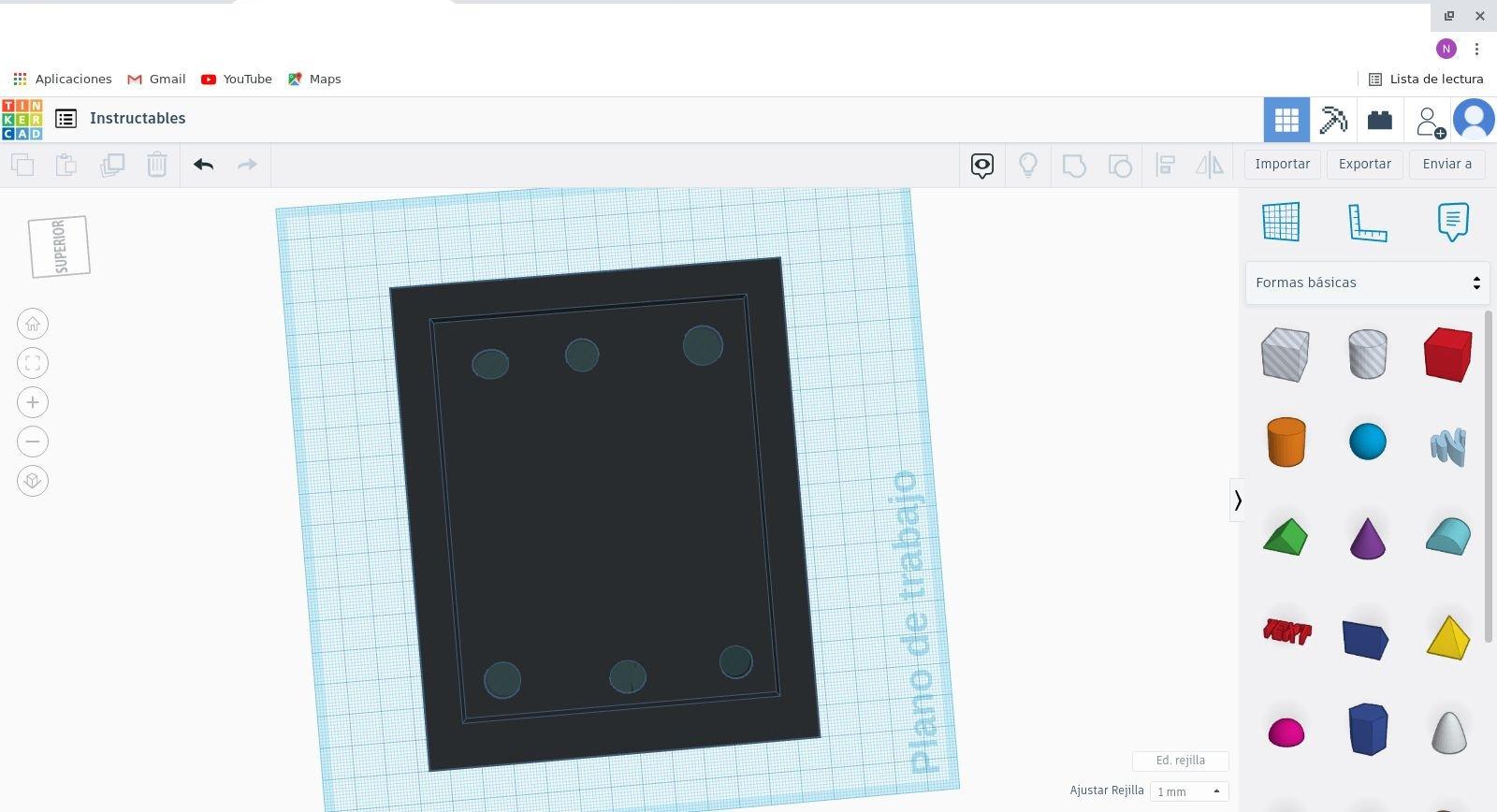The width and height of the screenshot is (1497, 812).
Task: Undo the last action
Action: coord(203,165)
